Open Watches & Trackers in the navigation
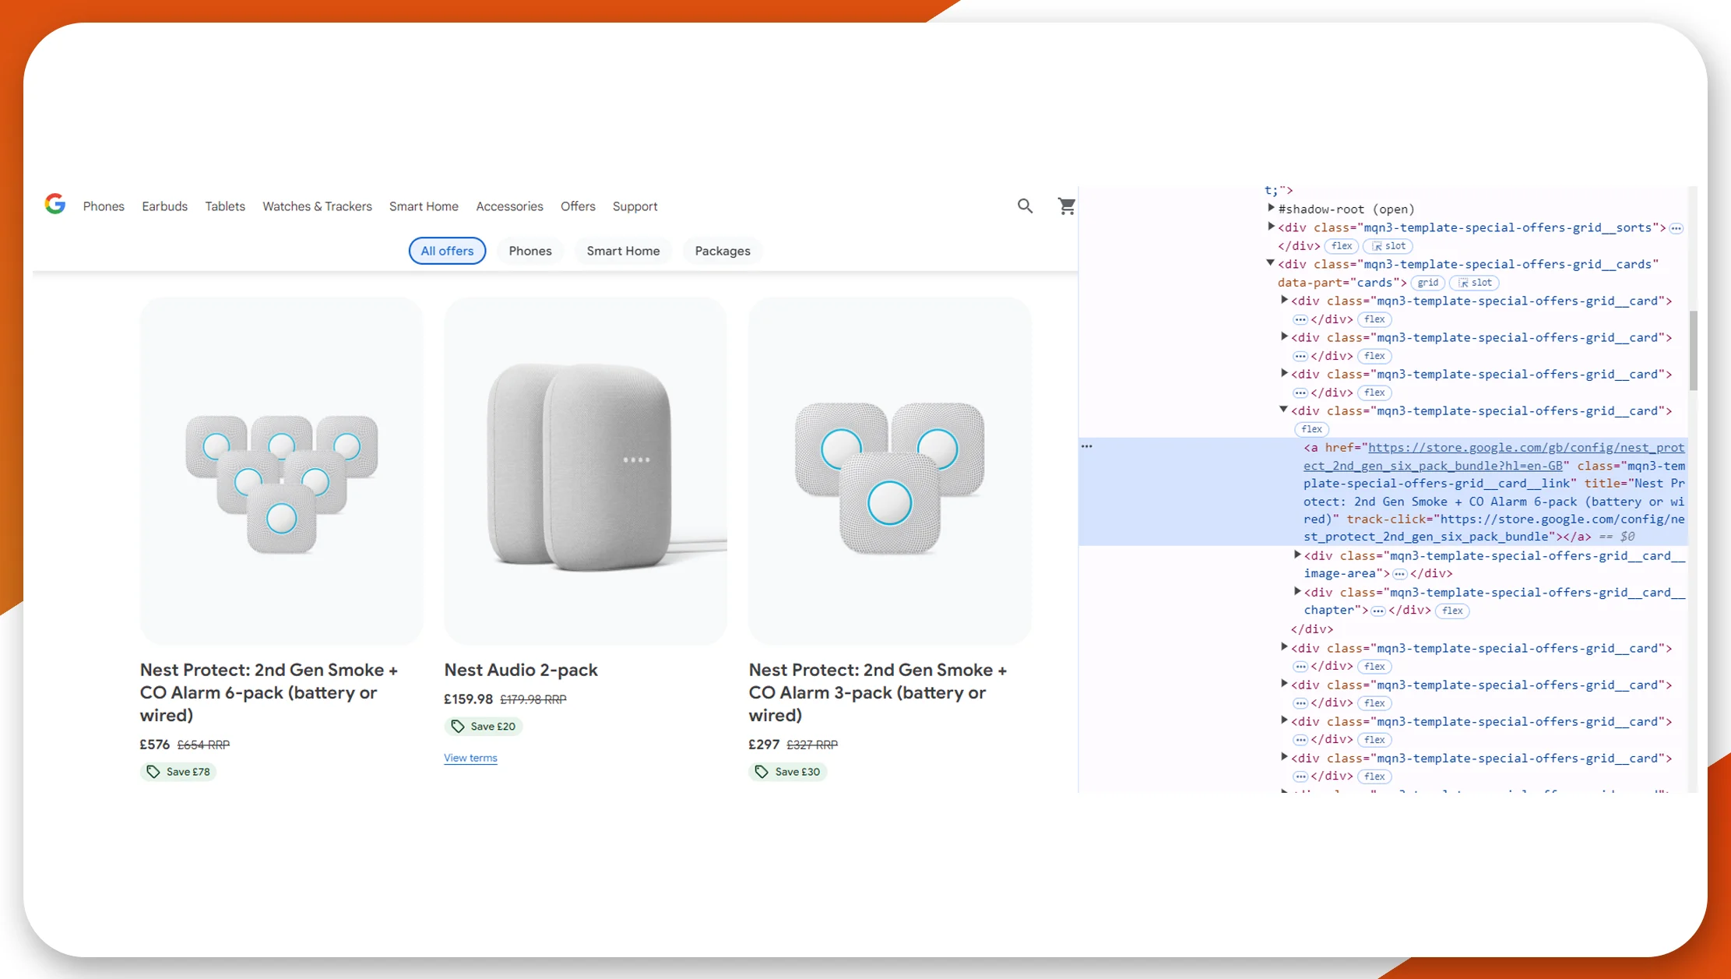 pyautogui.click(x=317, y=206)
